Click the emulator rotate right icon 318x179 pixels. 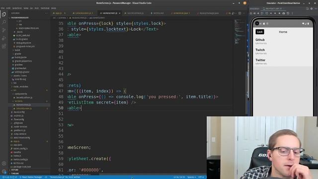(x=266, y=13)
